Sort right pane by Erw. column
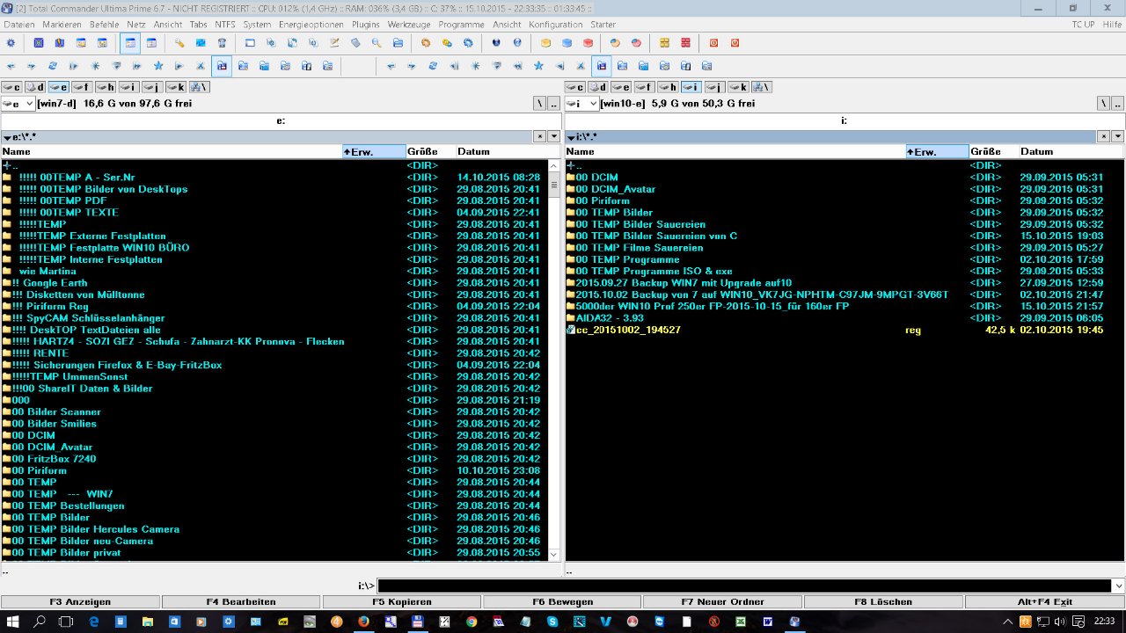Image resolution: width=1126 pixels, height=633 pixels. click(938, 152)
